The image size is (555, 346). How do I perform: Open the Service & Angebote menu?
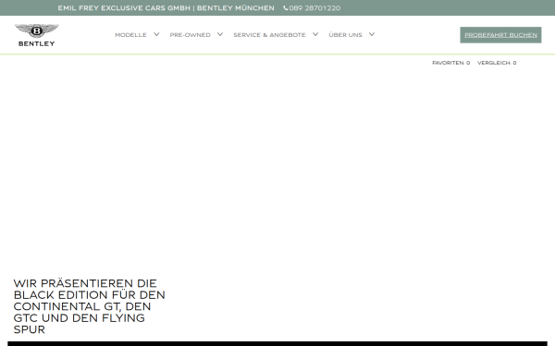click(x=269, y=35)
